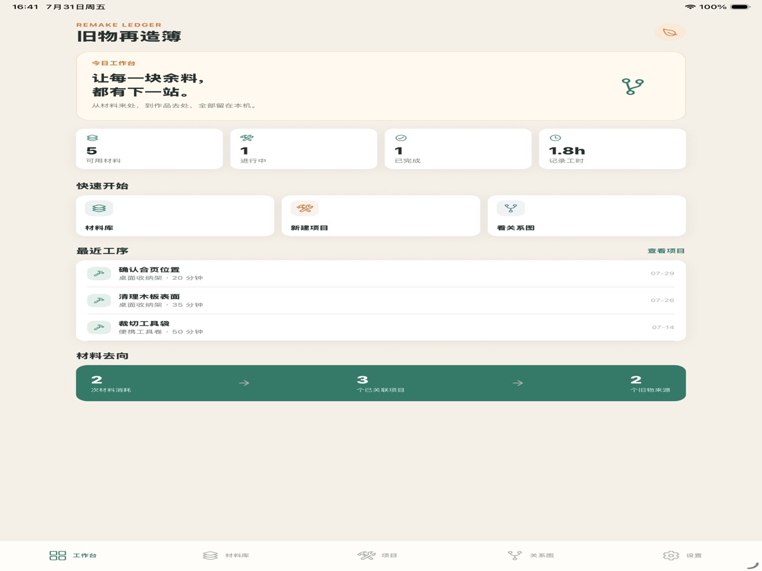Image resolution: width=762 pixels, height=571 pixels.
Task: Click the REMAKE LEDGER subtitle
Action: coord(119,25)
